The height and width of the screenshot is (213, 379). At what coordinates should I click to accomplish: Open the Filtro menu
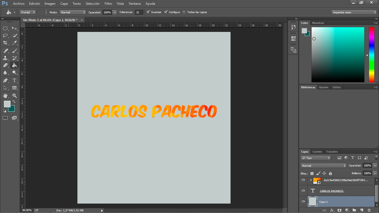[108, 4]
